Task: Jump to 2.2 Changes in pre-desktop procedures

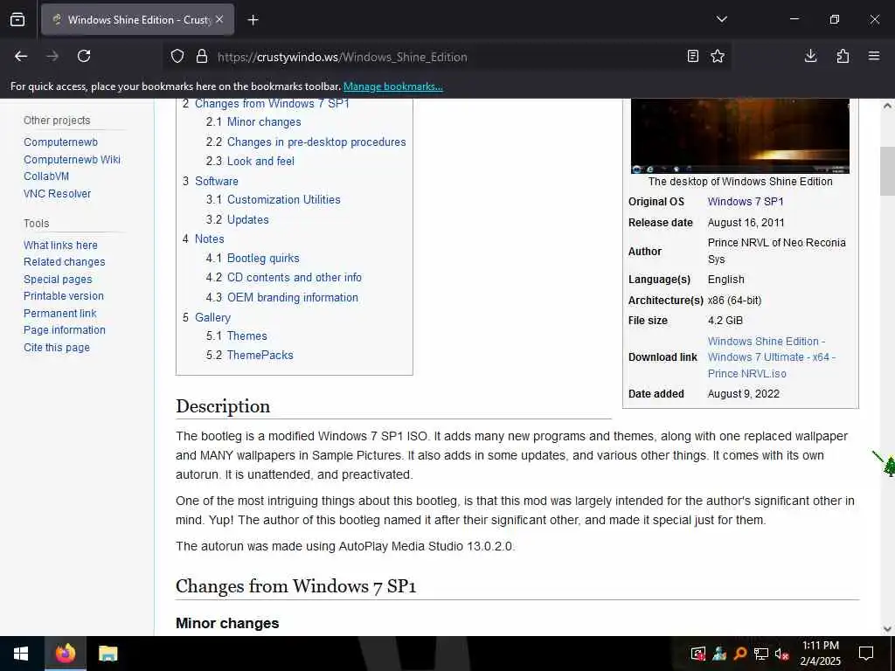Action: click(306, 142)
